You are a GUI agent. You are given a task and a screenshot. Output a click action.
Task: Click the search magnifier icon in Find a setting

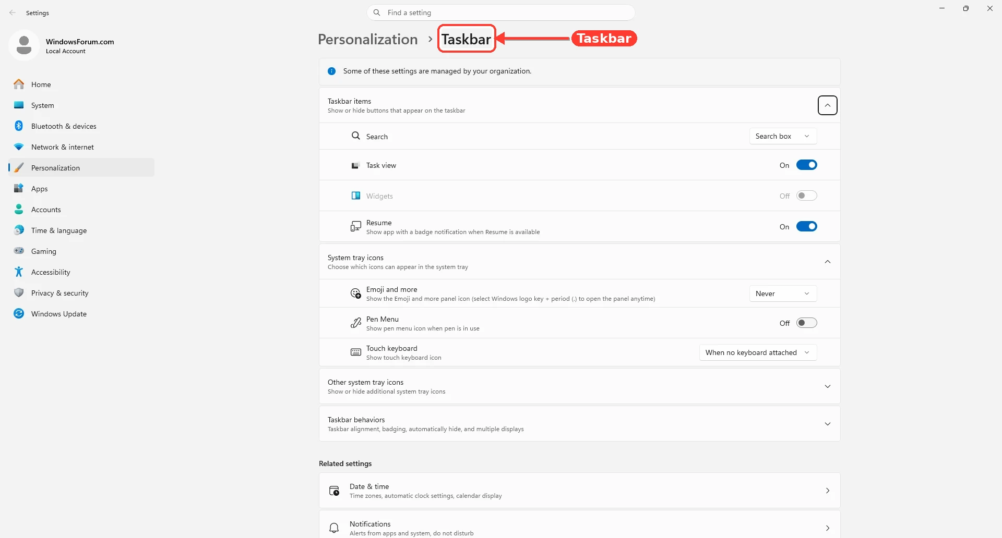click(377, 13)
